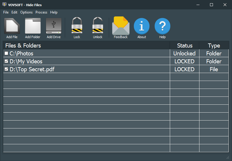Click the Add Drive USB icon
Screen dimensions: 232x161
54,26
